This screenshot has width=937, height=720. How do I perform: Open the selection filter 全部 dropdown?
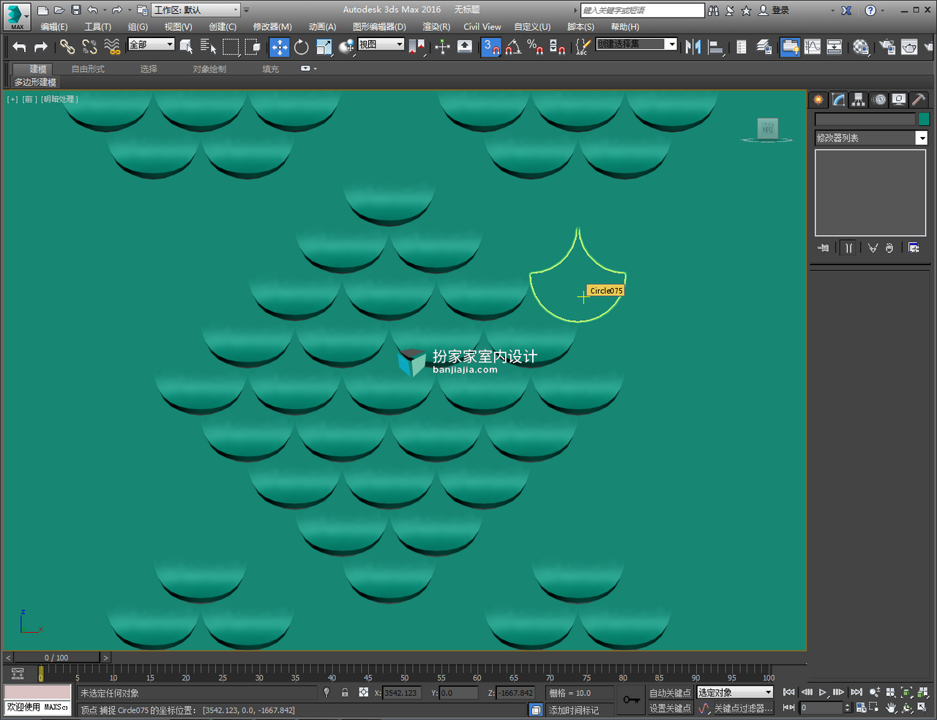151,45
